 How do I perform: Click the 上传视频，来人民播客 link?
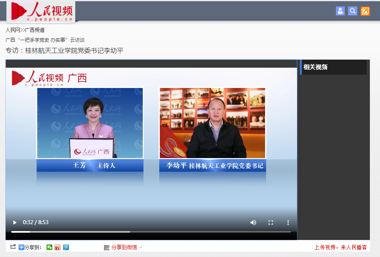click(x=340, y=247)
